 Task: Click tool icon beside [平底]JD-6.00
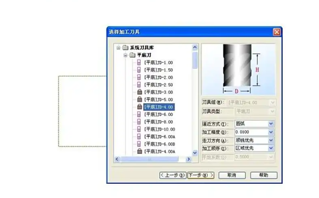tap(139, 114)
